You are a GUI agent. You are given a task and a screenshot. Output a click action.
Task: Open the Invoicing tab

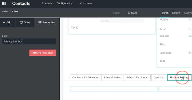point(159,77)
